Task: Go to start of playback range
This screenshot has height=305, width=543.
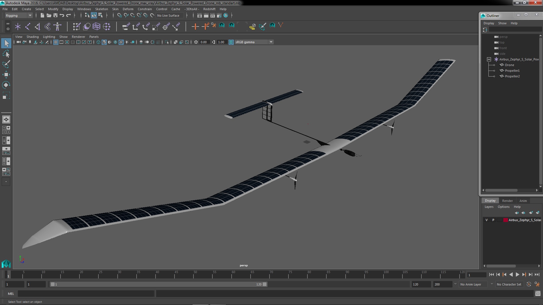Action: (x=491, y=274)
